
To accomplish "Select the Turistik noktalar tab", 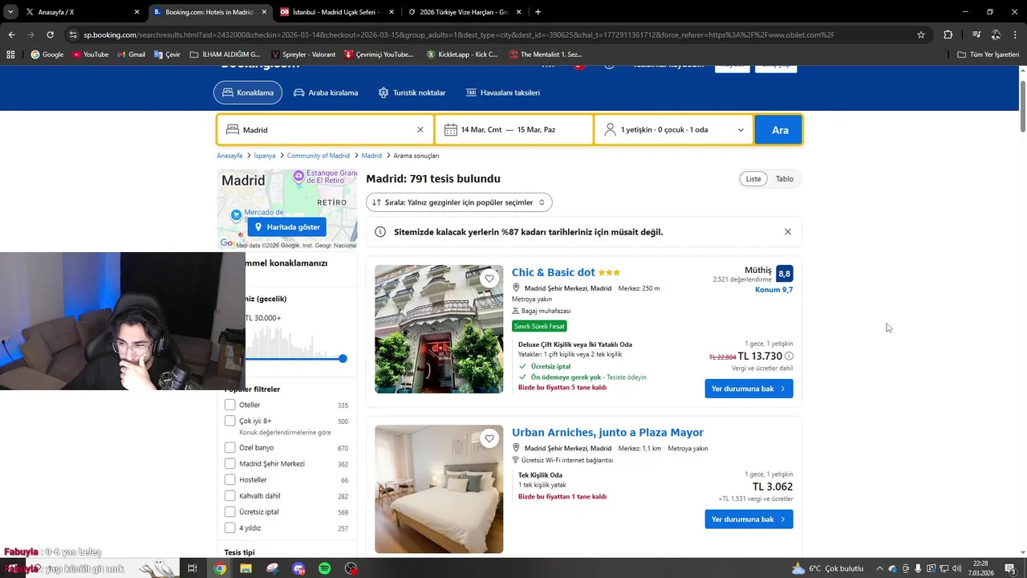I will coord(412,92).
